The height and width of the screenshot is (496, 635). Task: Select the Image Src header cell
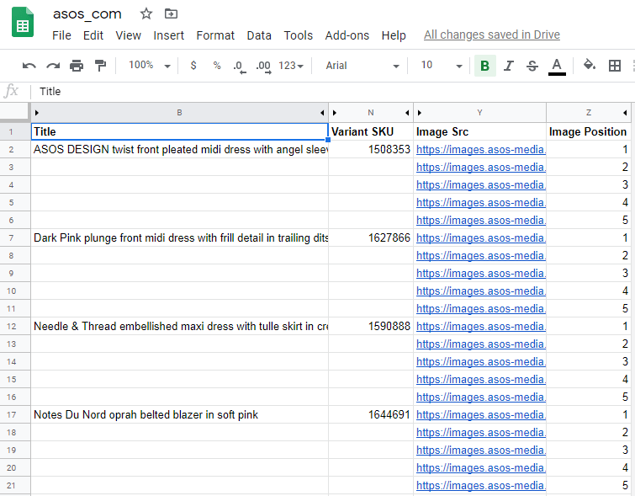[479, 132]
